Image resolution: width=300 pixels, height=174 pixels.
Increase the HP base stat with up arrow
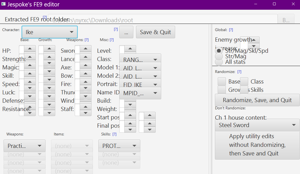point(30,48)
